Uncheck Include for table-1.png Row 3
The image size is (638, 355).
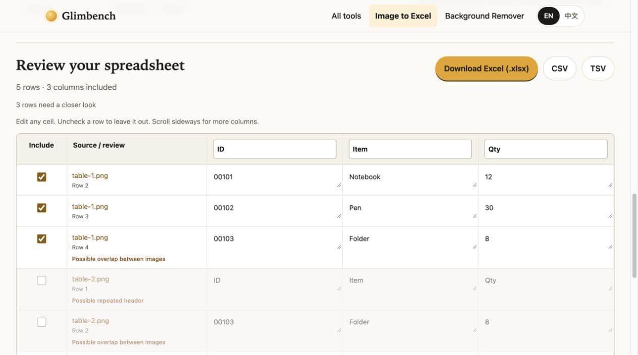[x=42, y=208]
